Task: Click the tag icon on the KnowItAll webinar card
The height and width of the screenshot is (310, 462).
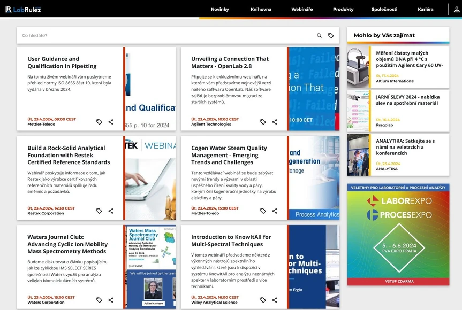Action: (262, 300)
